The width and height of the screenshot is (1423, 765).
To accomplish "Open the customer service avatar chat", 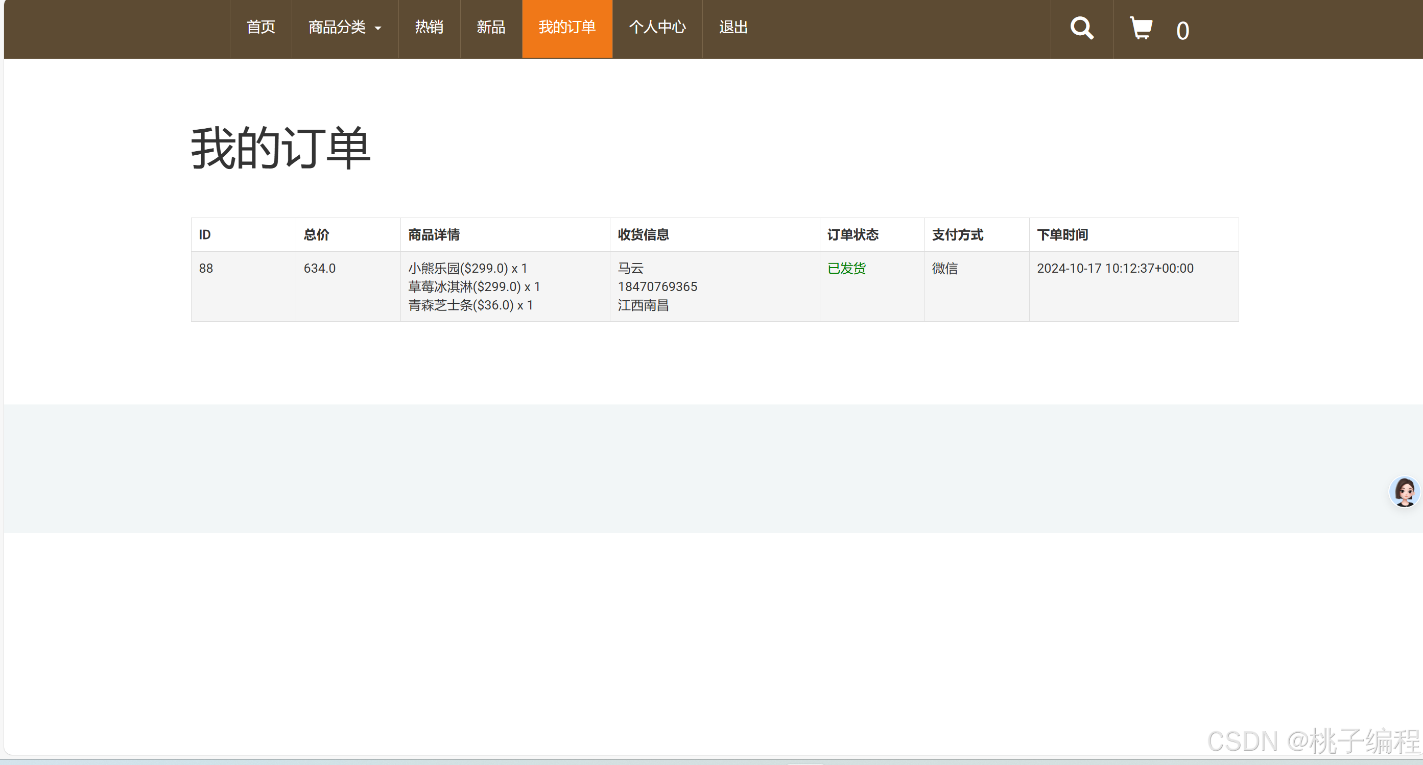I will click(1404, 491).
